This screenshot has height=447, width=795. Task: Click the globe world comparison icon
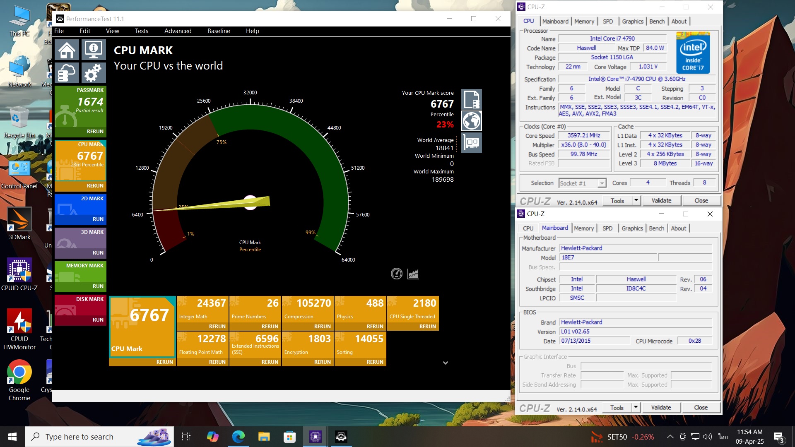[x=472, y=121]
